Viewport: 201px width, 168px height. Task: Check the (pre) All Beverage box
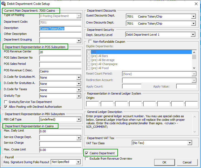[89, 60]
